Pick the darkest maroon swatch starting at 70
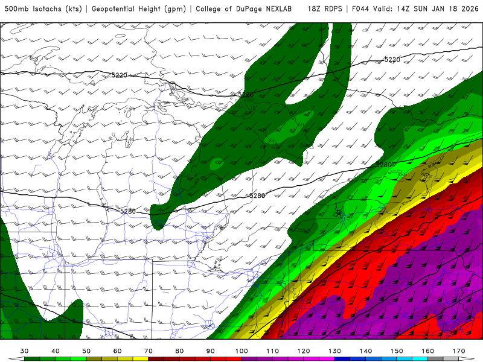This screenshot has width=483, height=362. (x=156, y=359)
